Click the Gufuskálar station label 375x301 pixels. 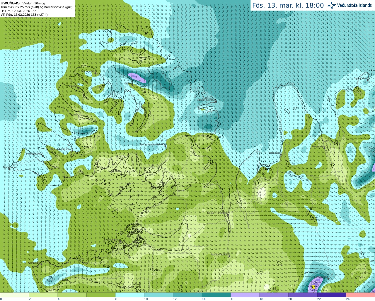coord(34,263)
